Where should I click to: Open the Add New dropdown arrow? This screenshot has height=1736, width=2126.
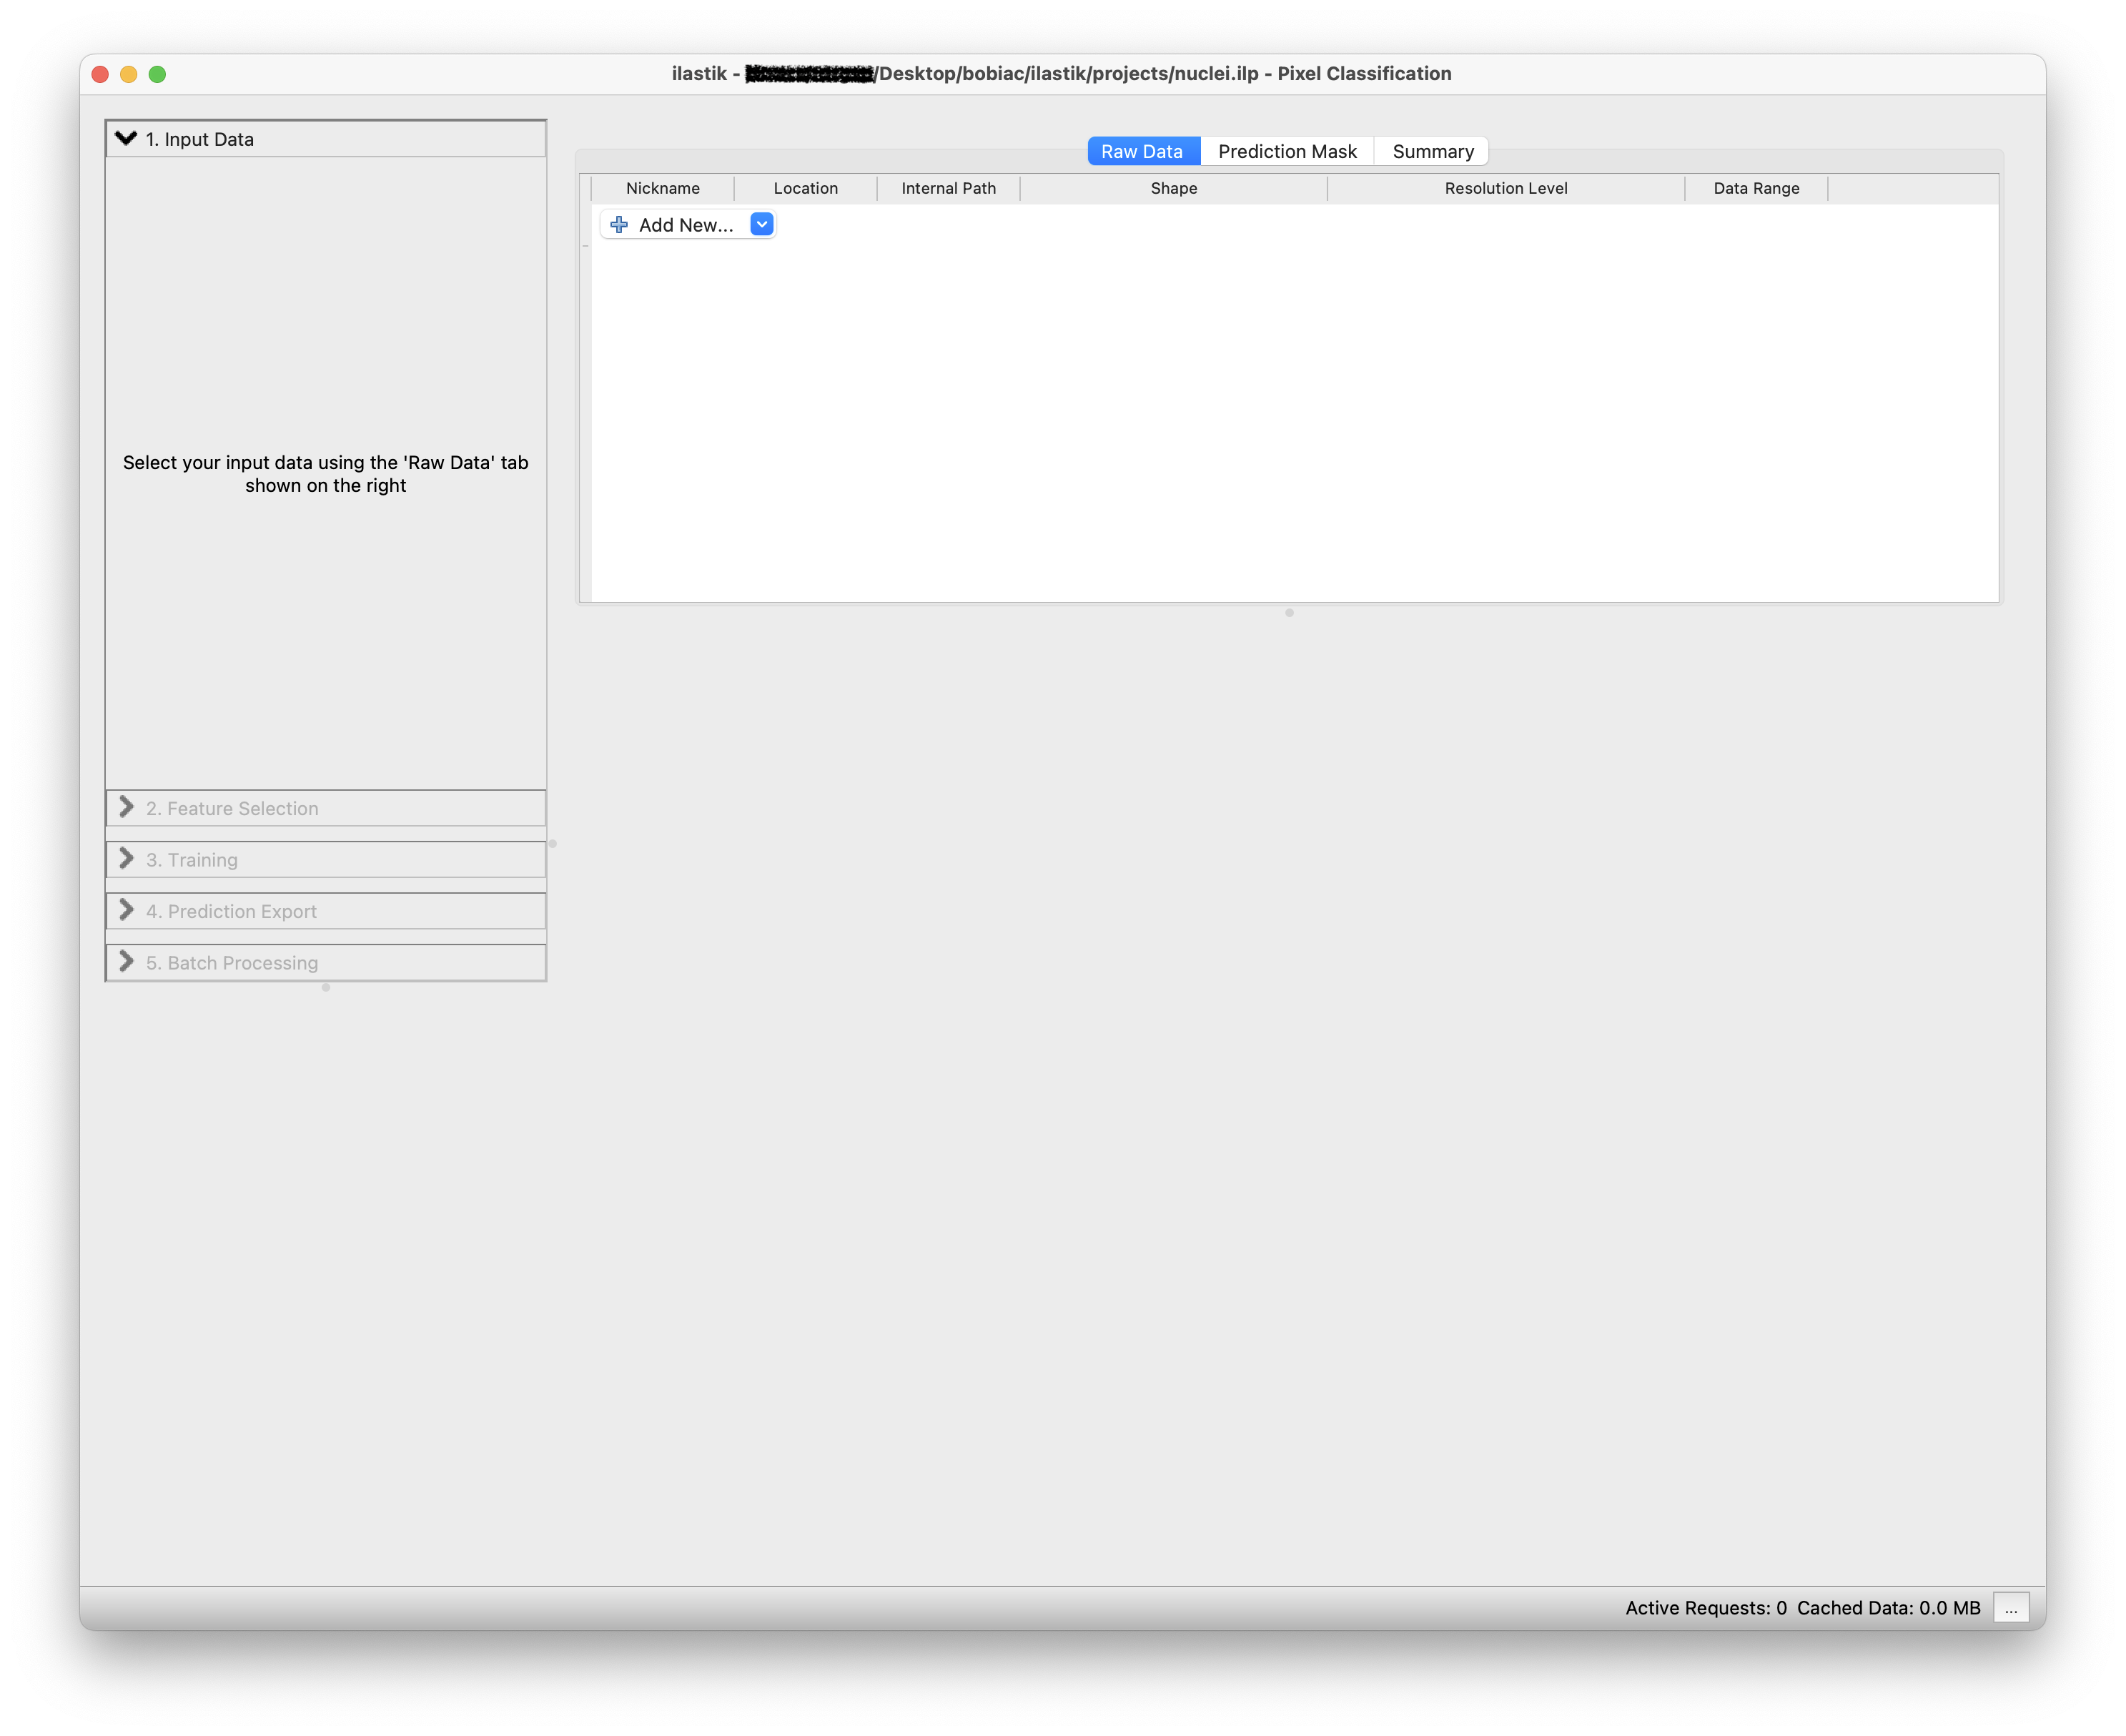[x=762, y=225]
